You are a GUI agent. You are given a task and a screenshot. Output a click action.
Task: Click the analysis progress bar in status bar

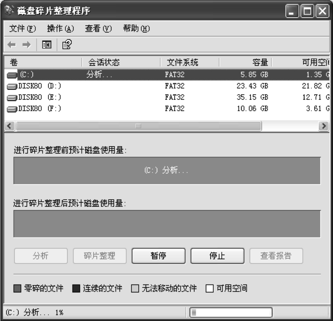(x=231, y=312)
